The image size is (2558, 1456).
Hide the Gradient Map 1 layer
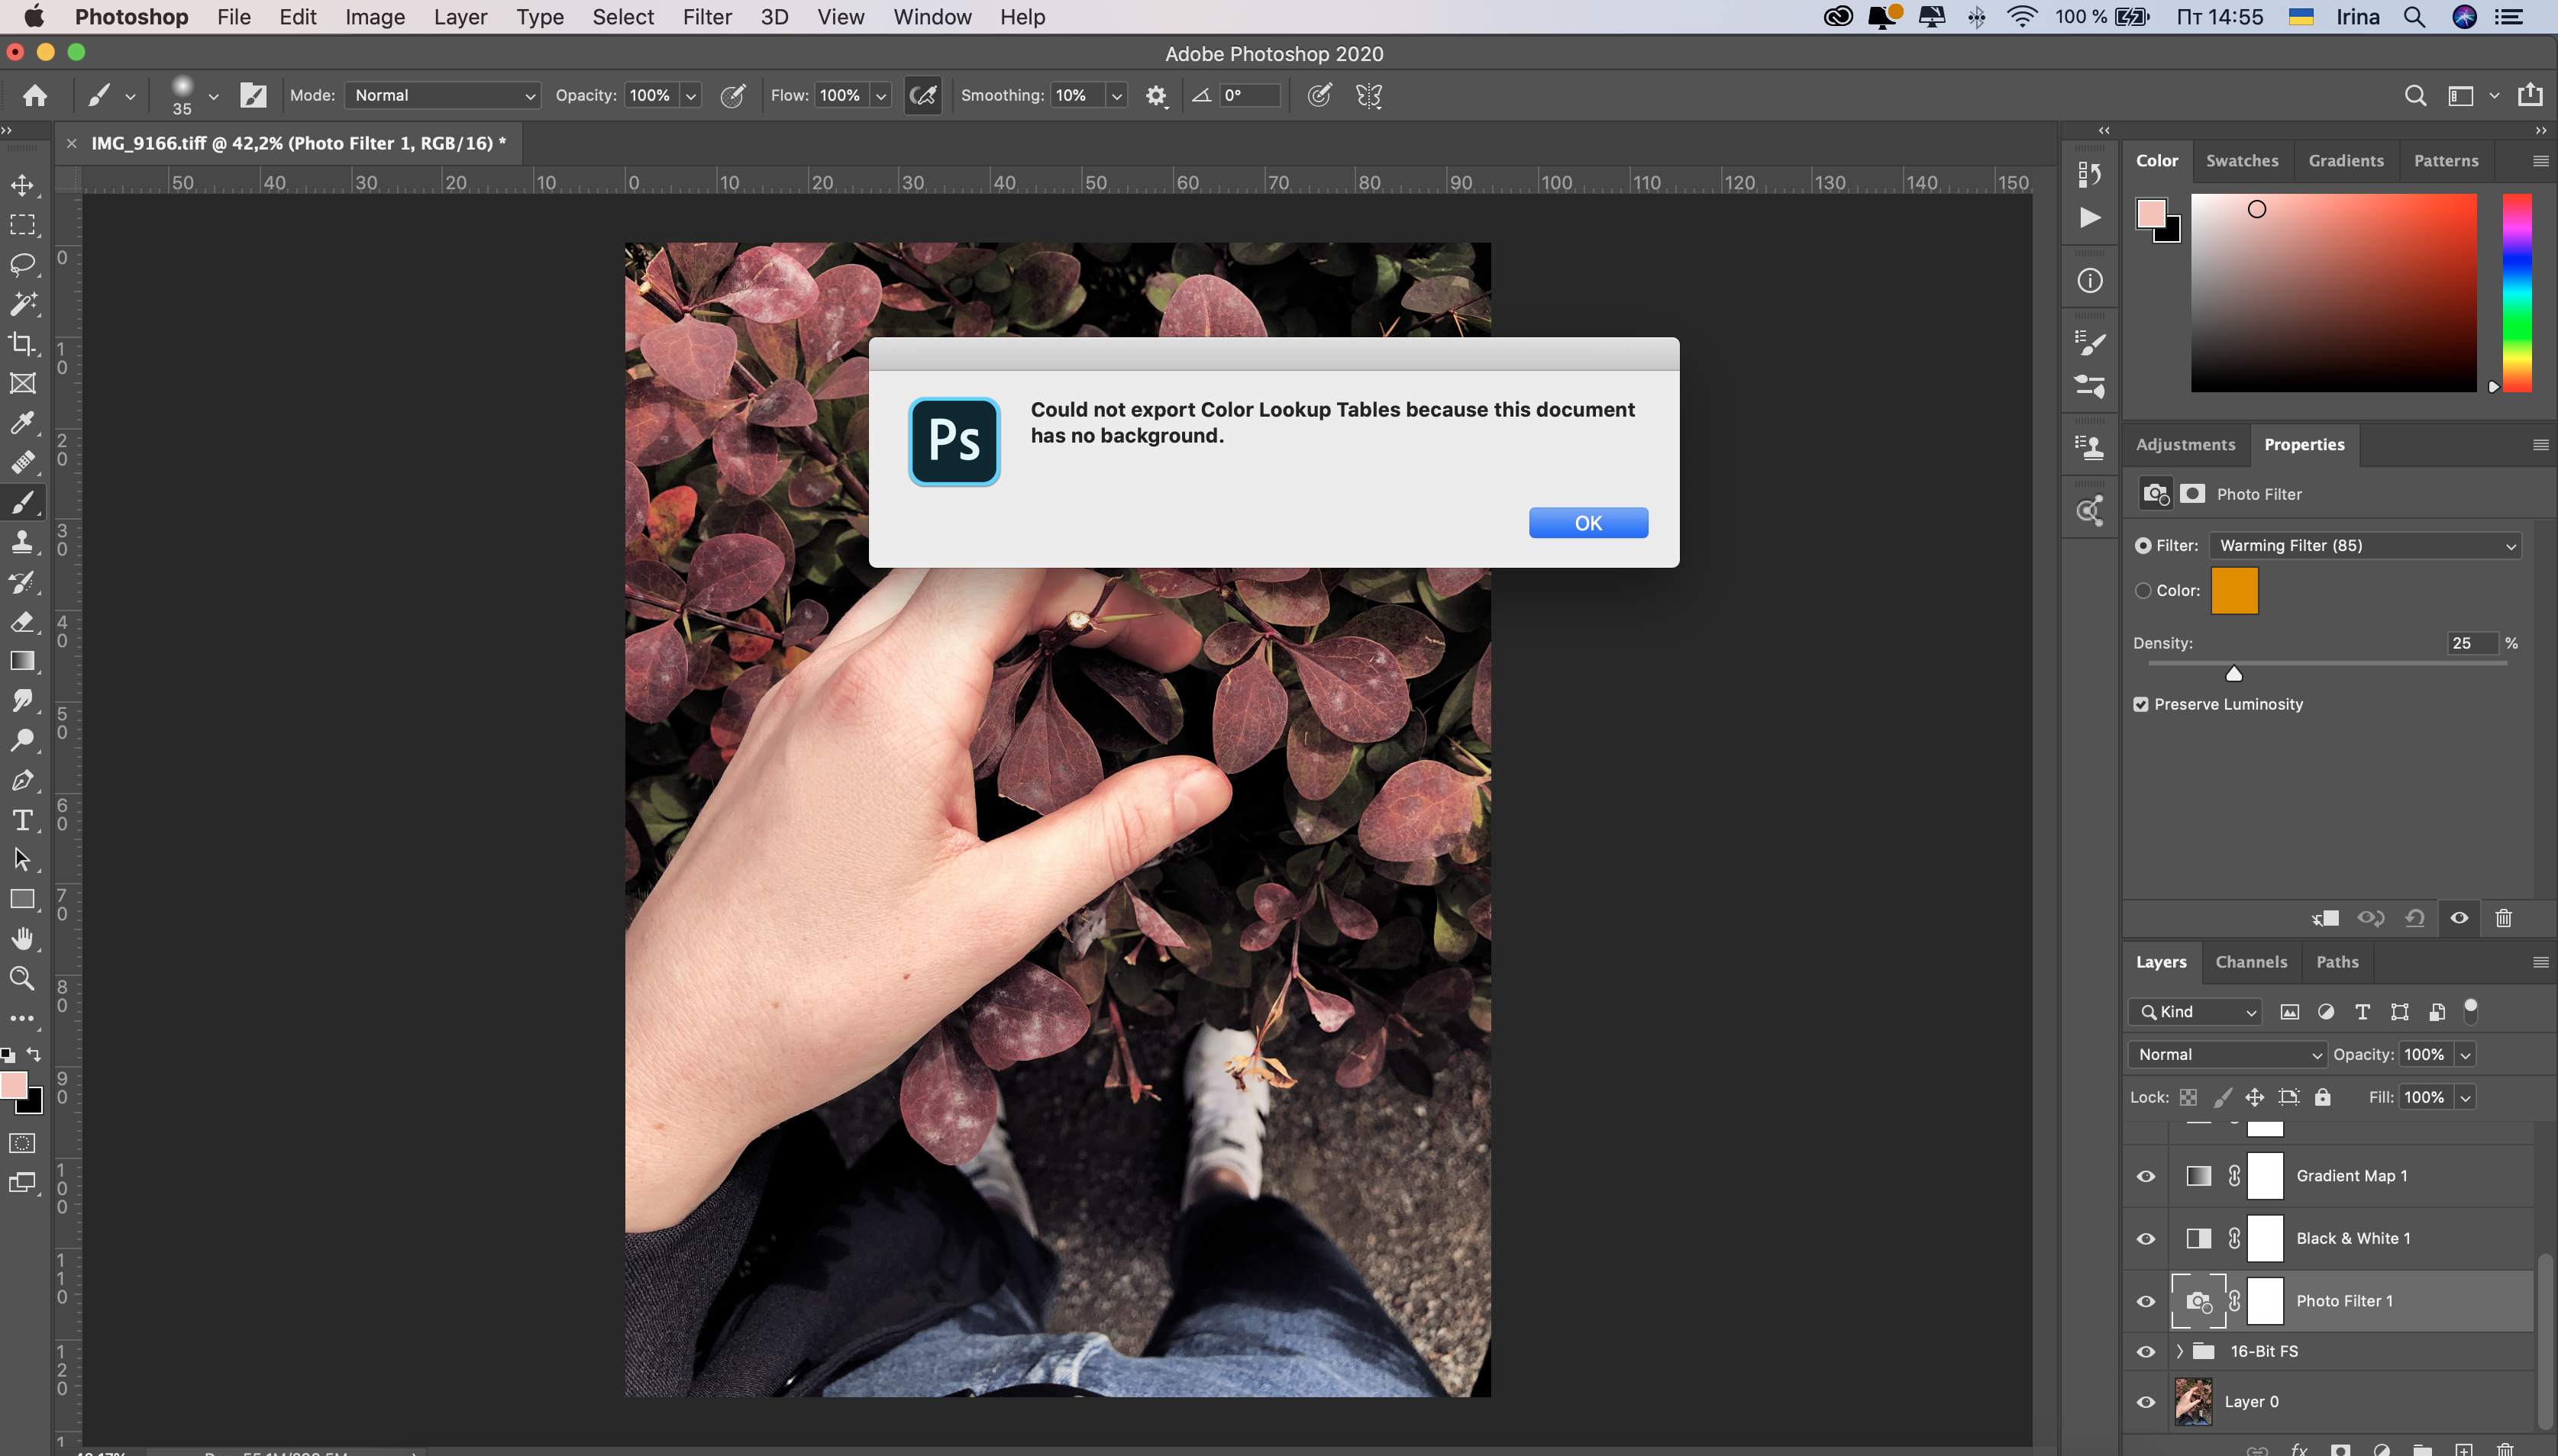[2146, 1176]
